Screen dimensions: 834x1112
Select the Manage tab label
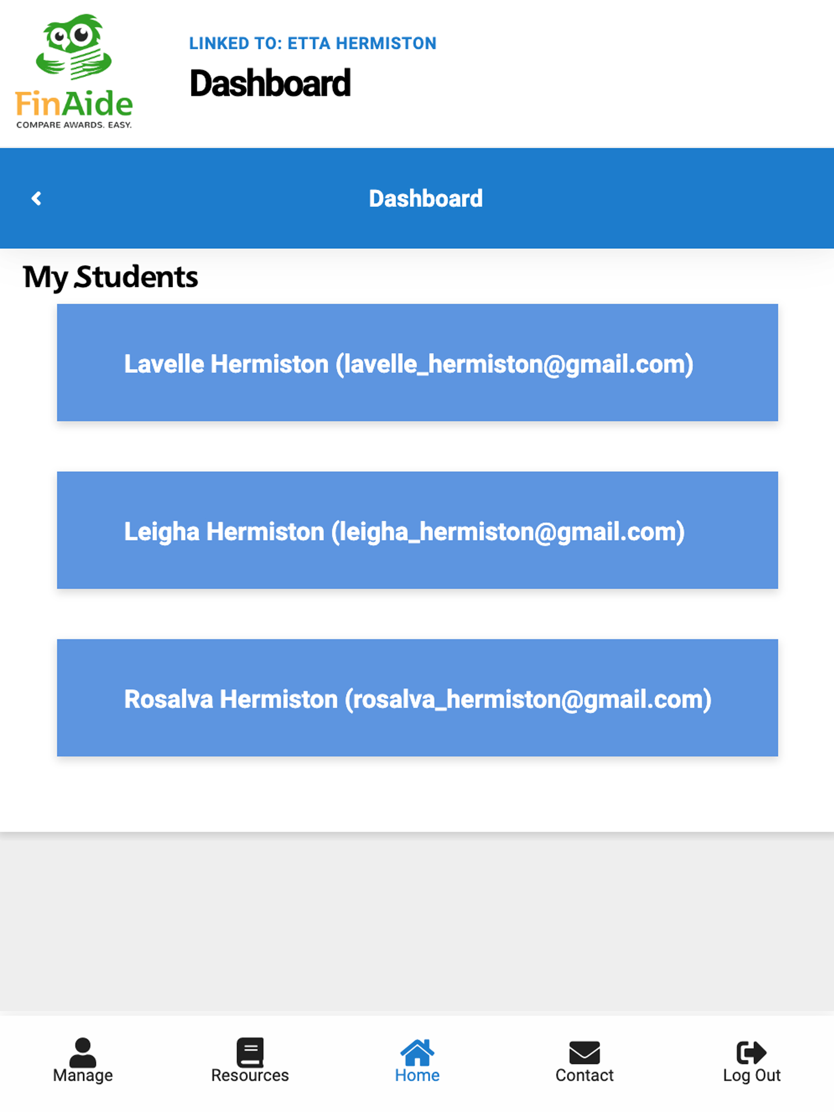(x=83, y=1076)
